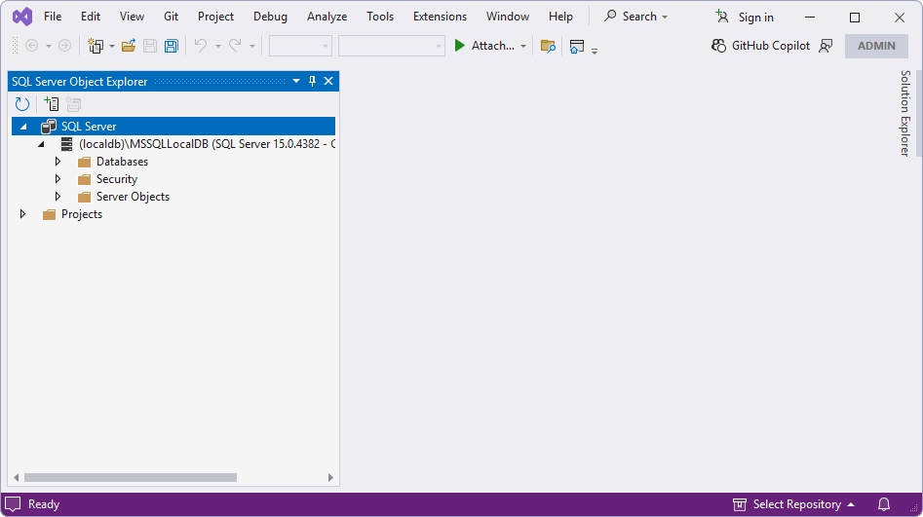The width and height of the screenshot is (923, 517).
Task: Open the Git menu
Action: pyautogui.click(x=171, y=17)
